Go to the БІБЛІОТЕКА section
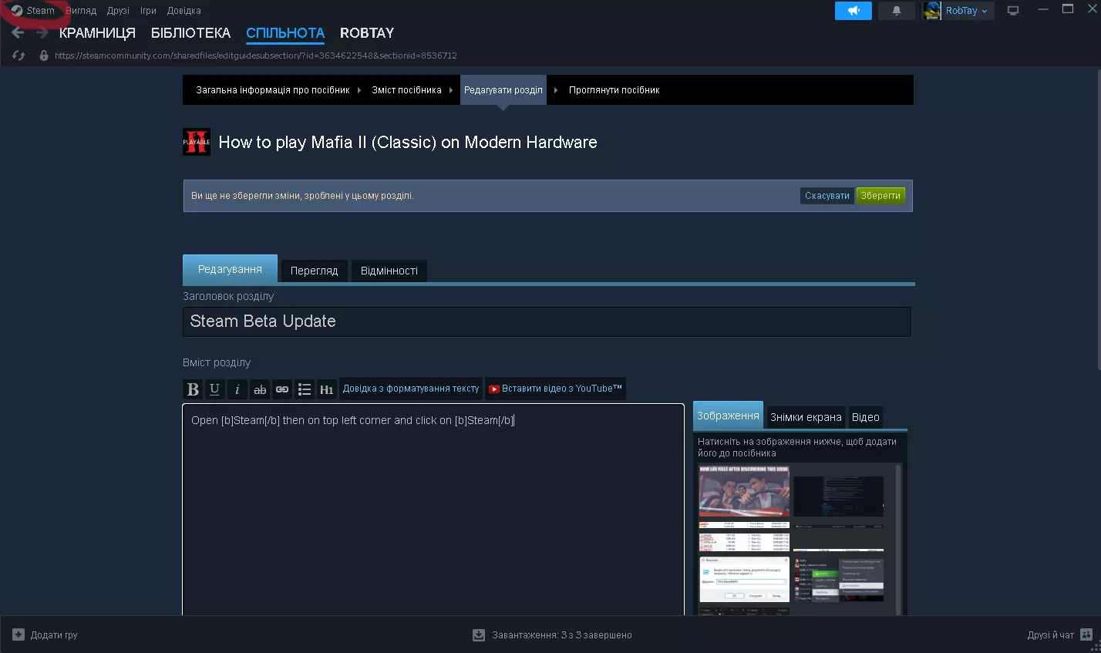The width and height of the screenshot is (1101, 653). tap(190, 33)
